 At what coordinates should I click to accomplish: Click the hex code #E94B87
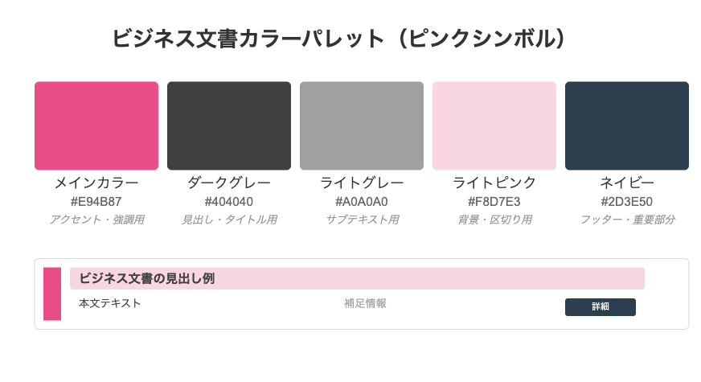tap(96, 202)
